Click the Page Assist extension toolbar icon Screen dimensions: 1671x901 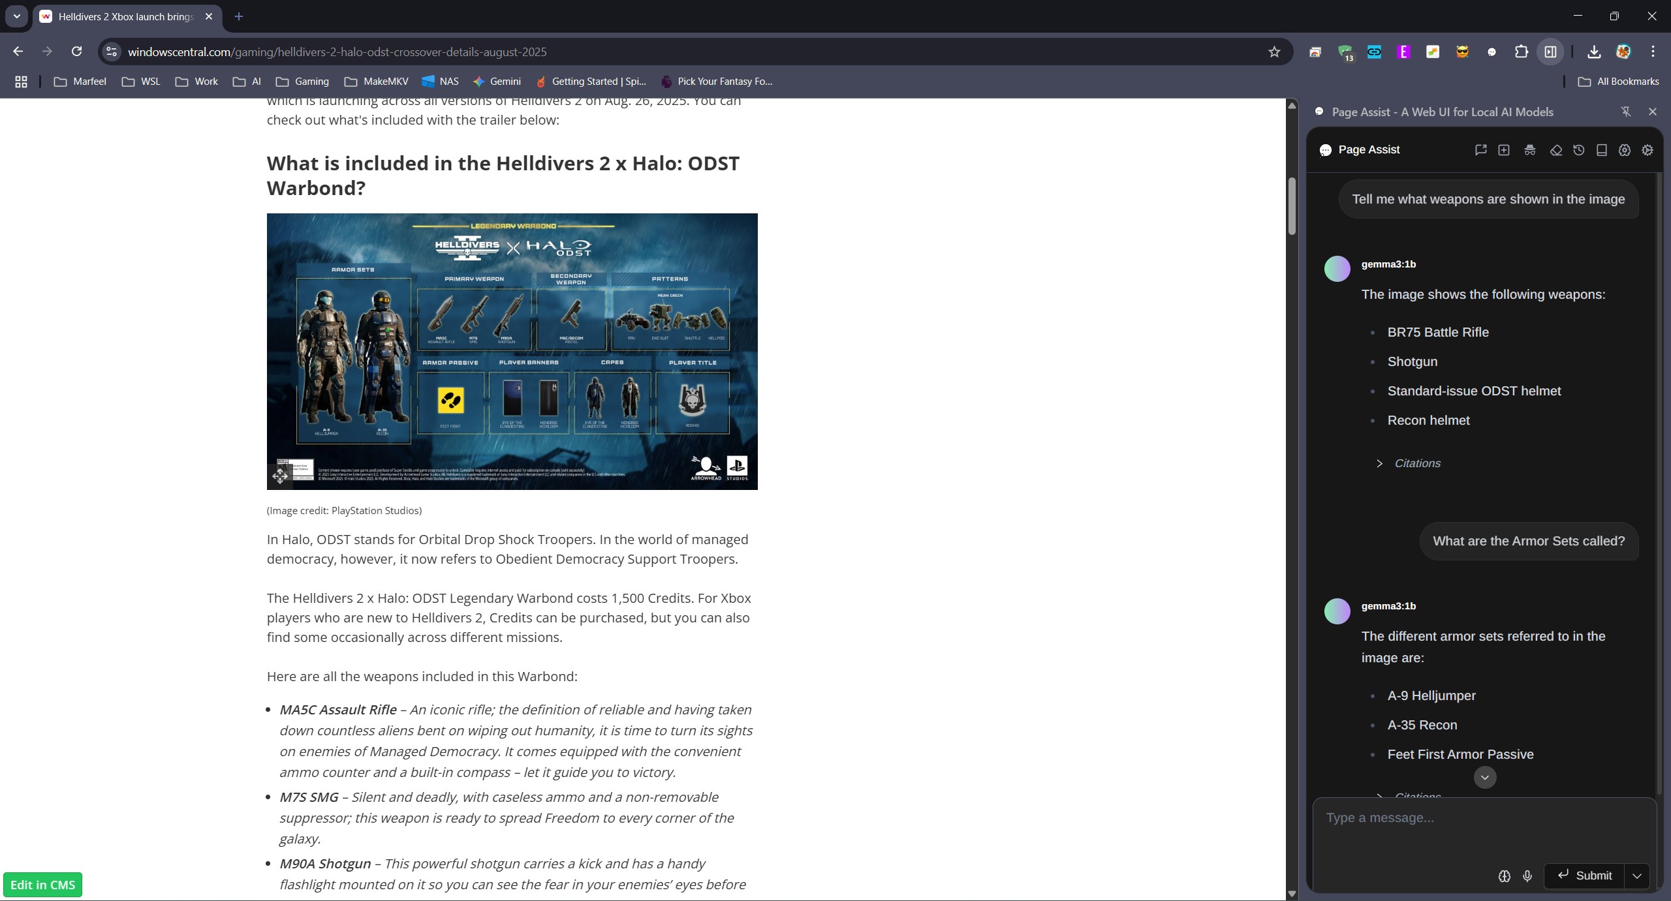pos(1491,52)
